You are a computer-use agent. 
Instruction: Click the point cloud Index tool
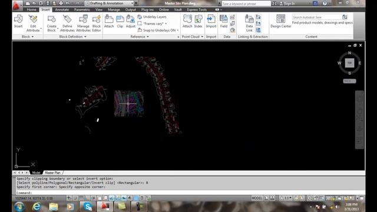tap(198, 22)
